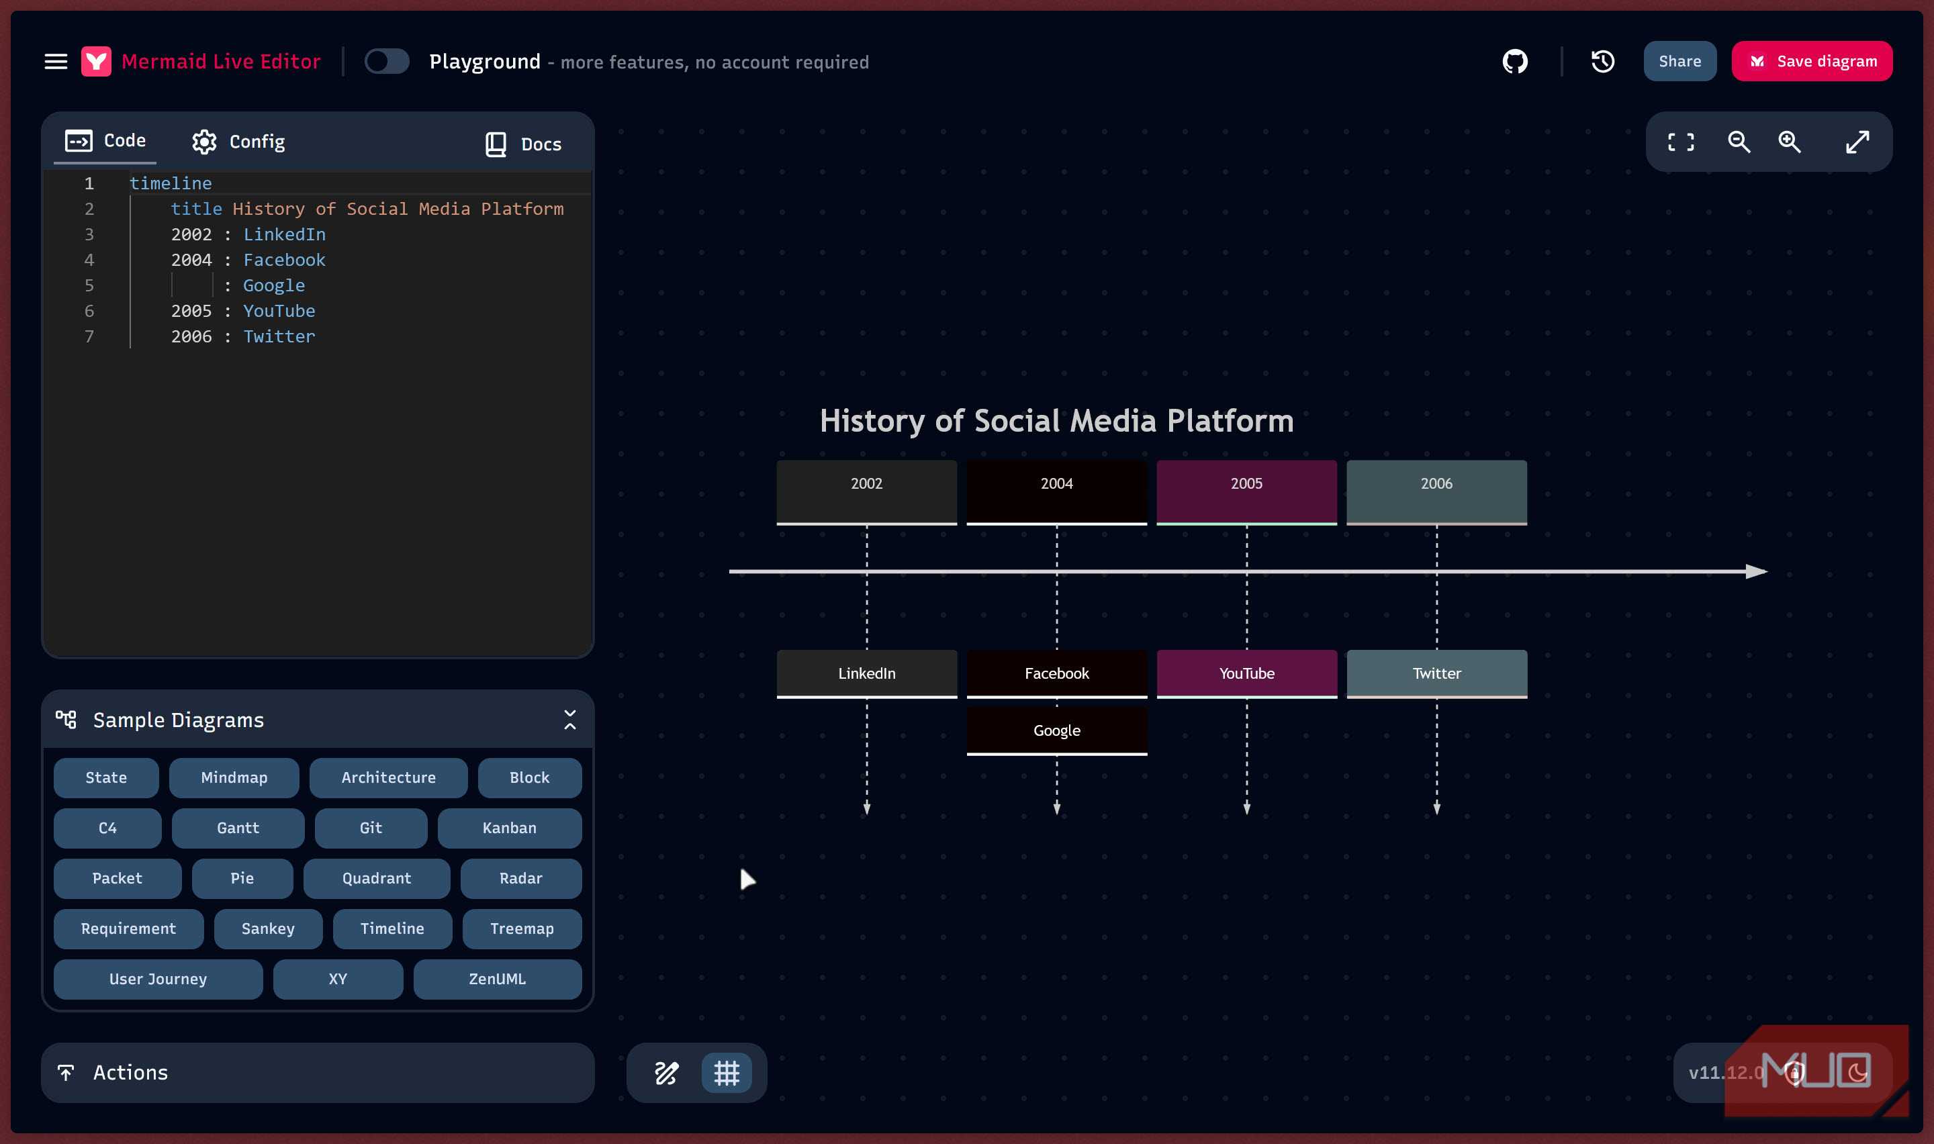Switch to the Code tab
This screenshot has width=1934, height=1144.
[x=105, y=141]
